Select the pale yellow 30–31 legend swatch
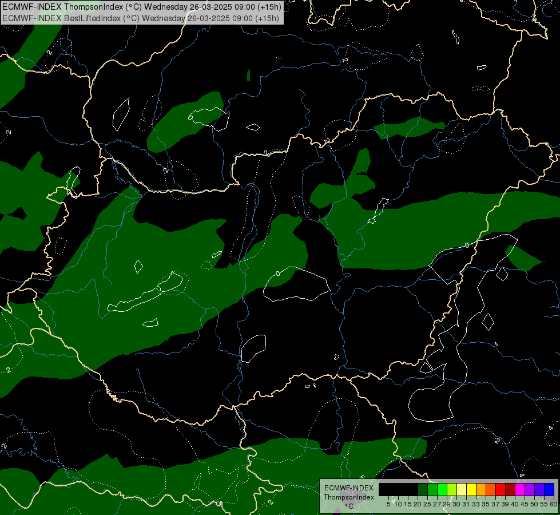The height and width of the screenshot is (515, 560). click(x=462, y=489)
